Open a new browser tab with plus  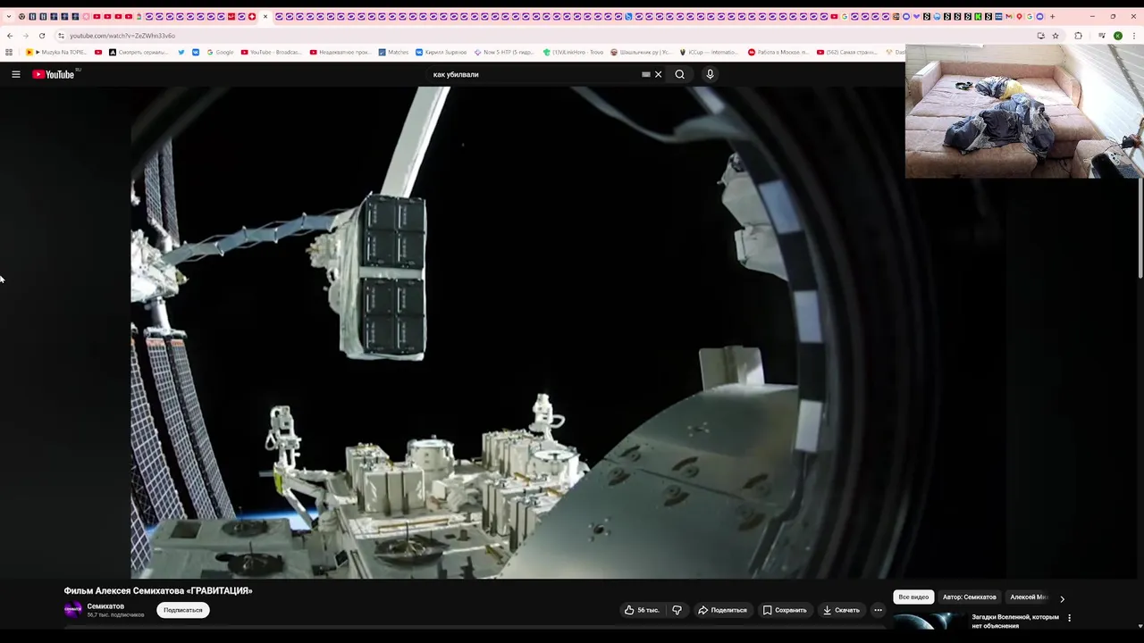pos(1052,16)
